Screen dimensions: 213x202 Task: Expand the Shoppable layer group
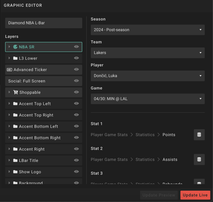point(9,92)
